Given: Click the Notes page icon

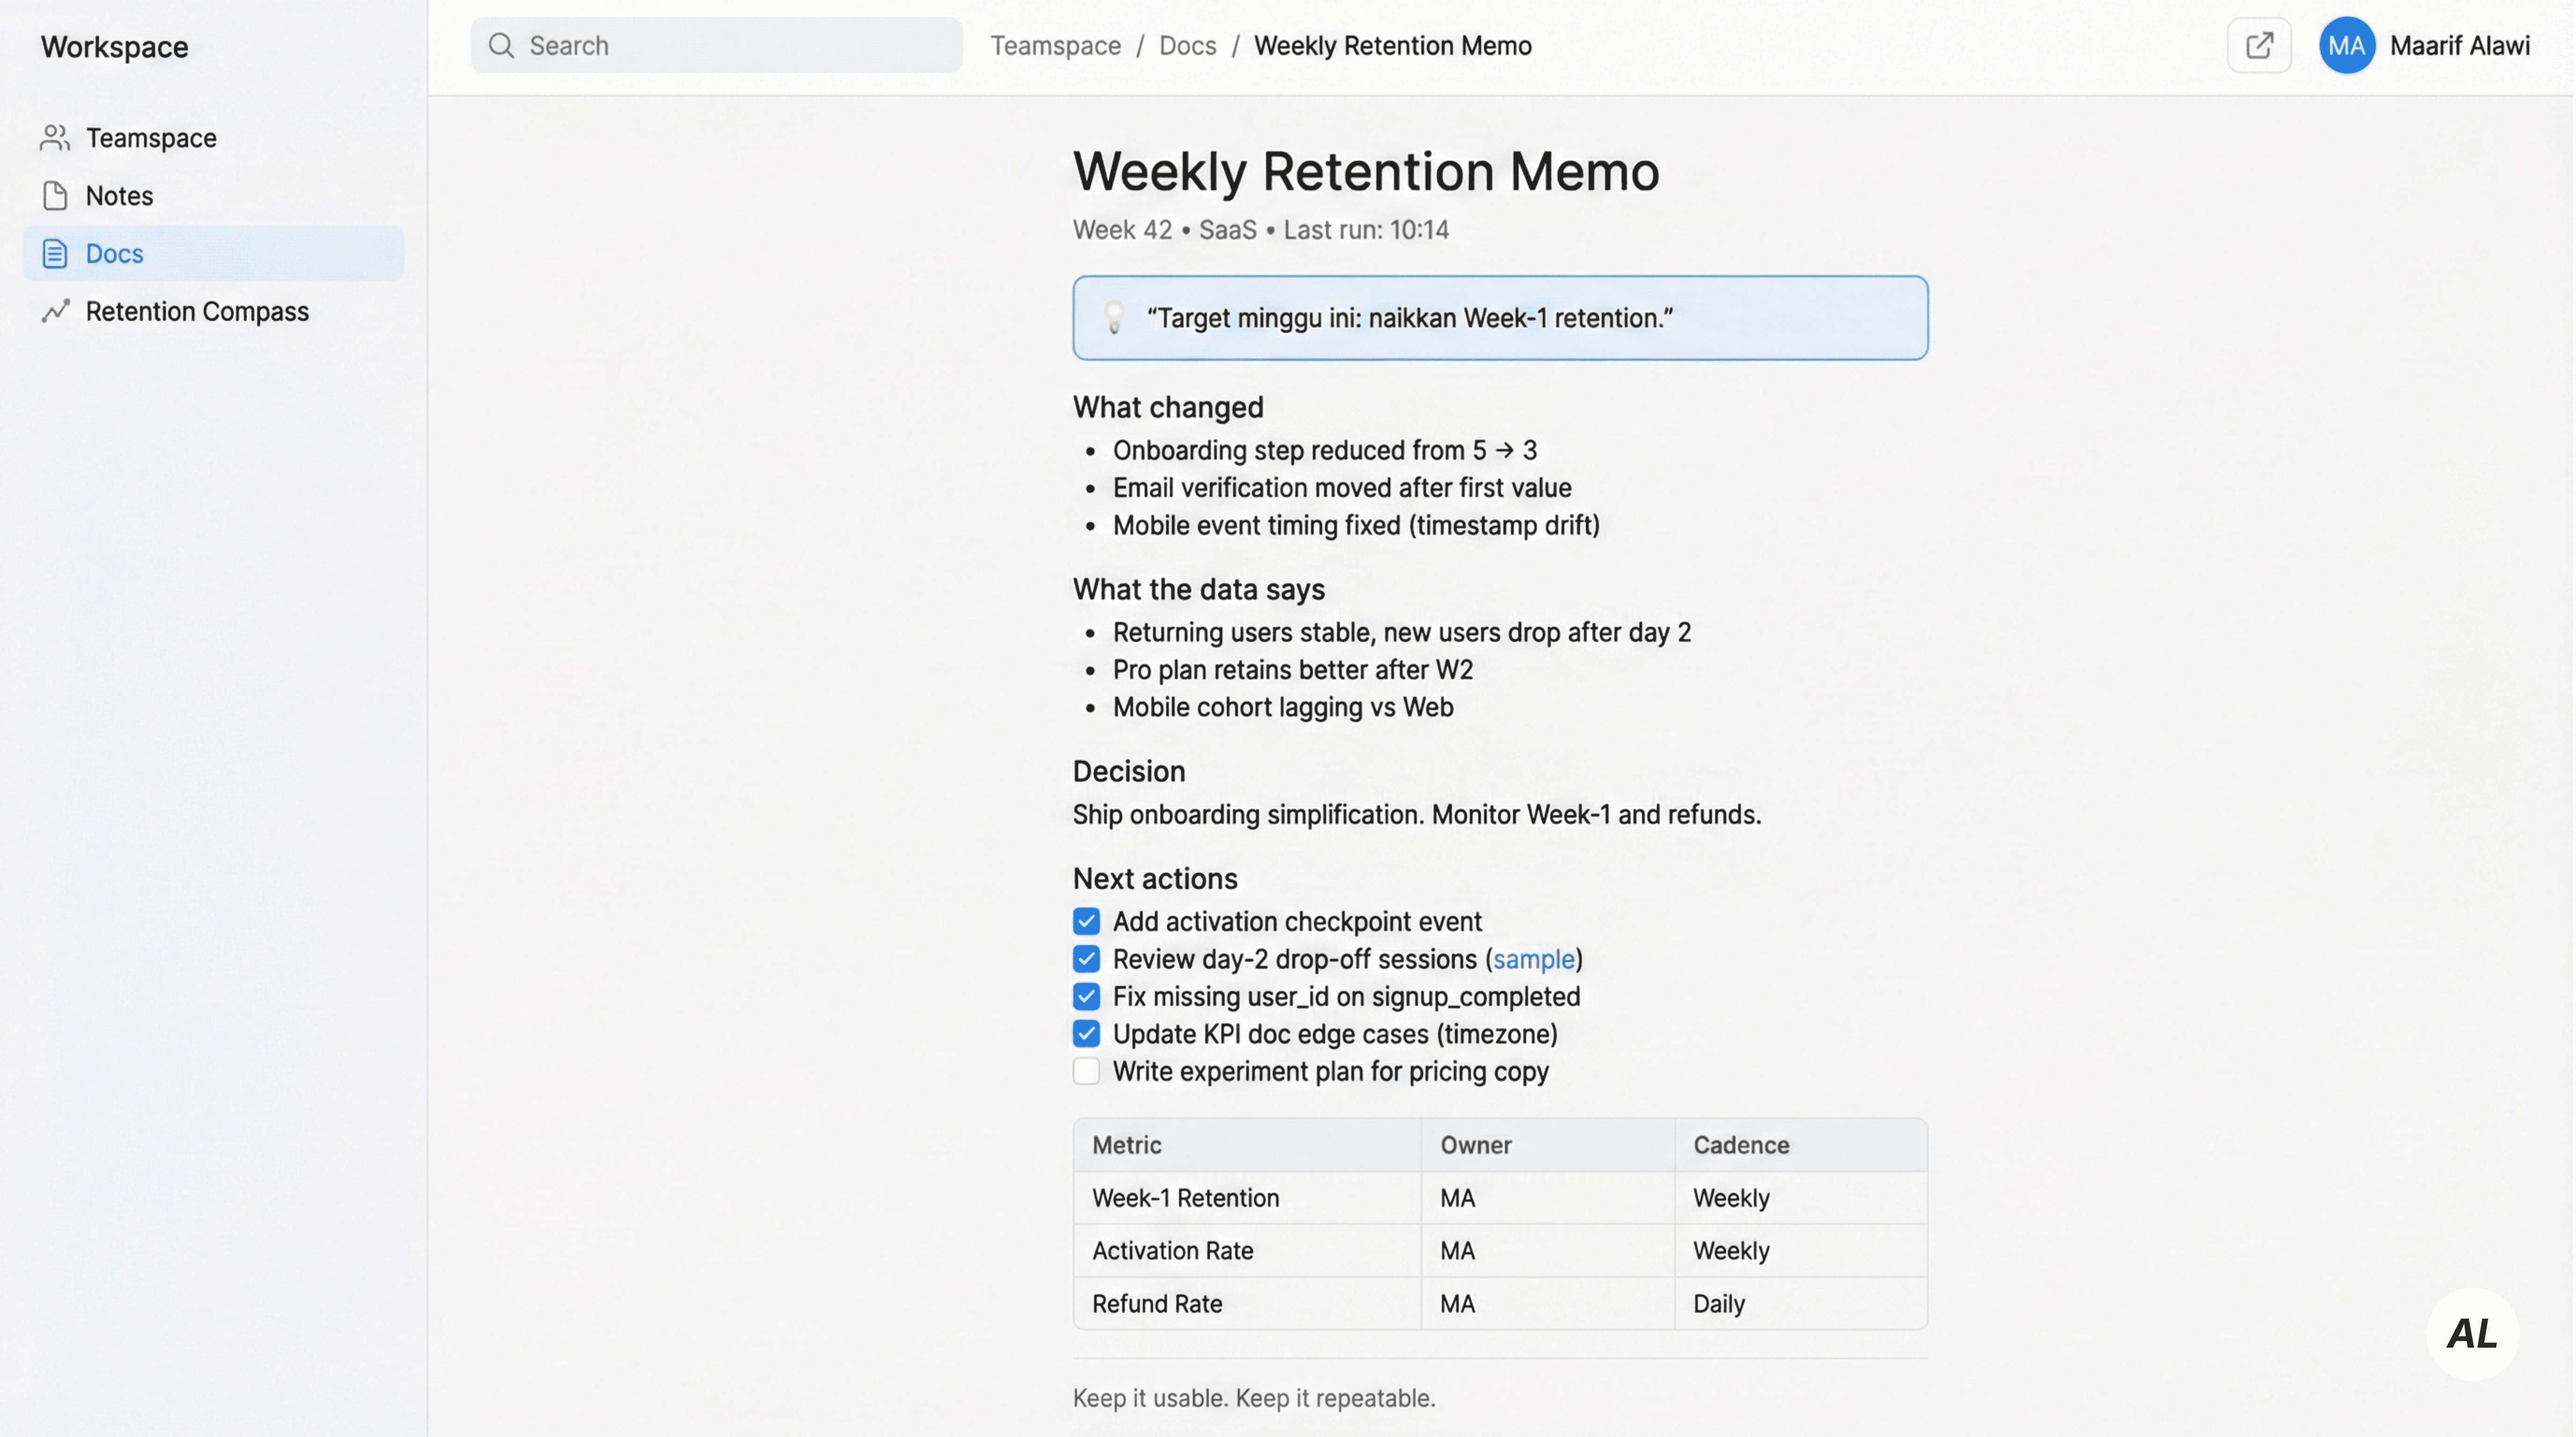Looking at the screenshot, I should [55, 196].
